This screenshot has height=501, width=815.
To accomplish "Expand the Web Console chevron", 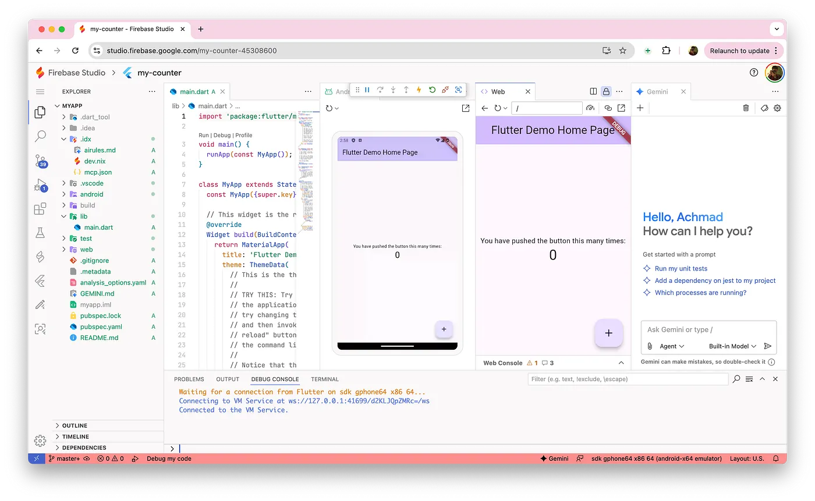I will point(621,363).
